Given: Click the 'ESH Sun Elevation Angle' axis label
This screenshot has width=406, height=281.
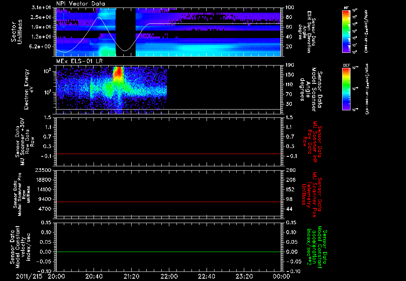Looking at the screenshot, I should coord(307,32).
